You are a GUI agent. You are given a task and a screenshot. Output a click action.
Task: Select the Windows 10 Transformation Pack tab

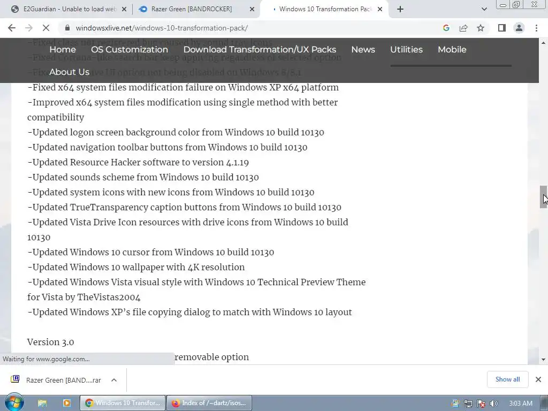(325, 9)
